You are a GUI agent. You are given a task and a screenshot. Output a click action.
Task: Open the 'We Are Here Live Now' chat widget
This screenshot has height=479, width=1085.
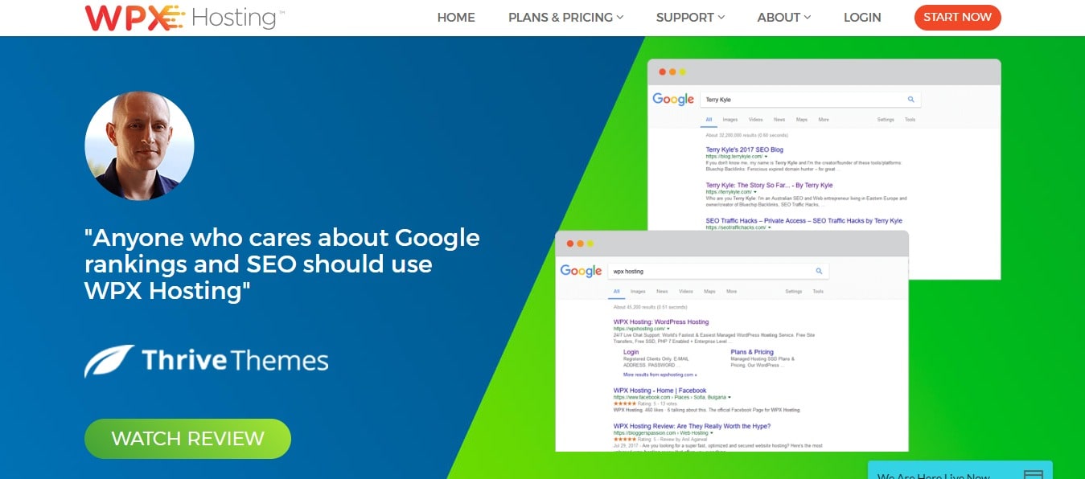[x=960, y=472]
